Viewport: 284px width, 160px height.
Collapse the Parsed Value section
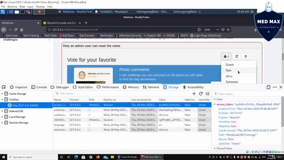(x=215, y=148)
